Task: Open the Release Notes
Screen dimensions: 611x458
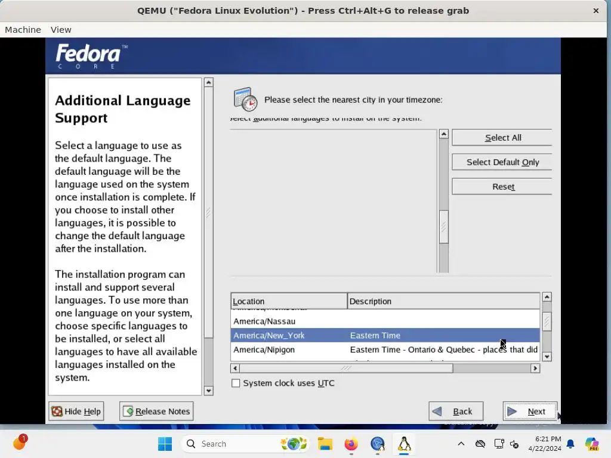Action: point(156,411)
